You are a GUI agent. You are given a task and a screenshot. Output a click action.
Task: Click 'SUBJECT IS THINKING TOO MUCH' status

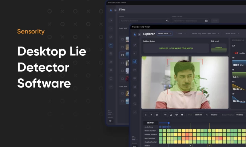coord(176,48)
